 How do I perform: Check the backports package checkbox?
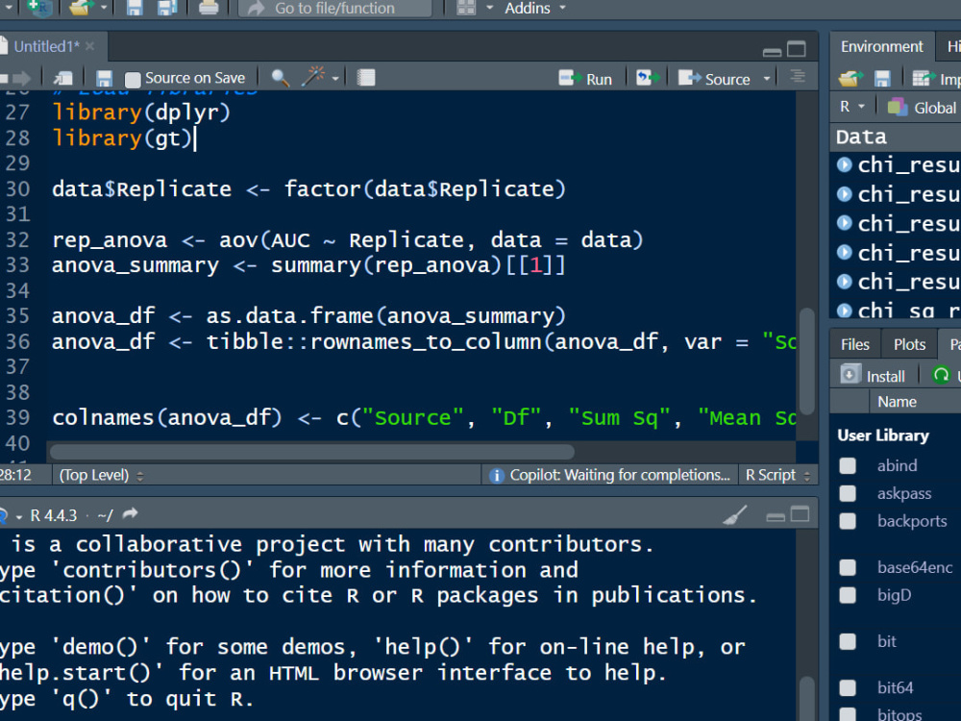pyautogui.click(x=848, y=521)
